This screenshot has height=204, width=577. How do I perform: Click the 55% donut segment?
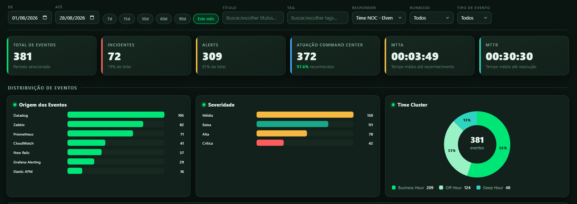click(x=503, y=148)
